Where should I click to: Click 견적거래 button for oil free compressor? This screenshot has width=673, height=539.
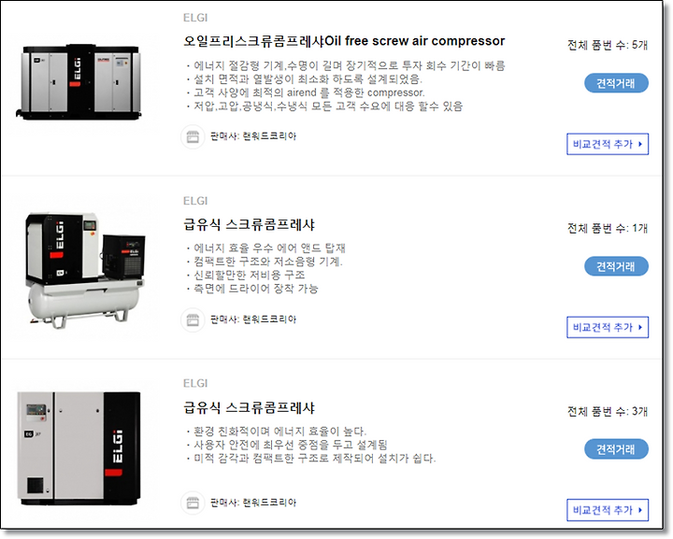pos(616,83)
